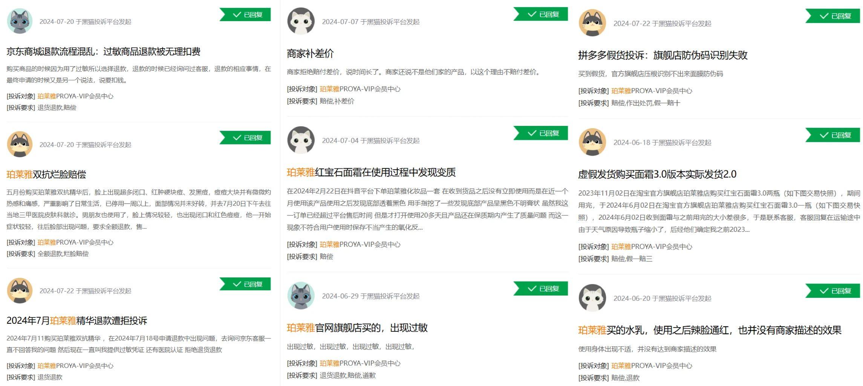This screenshot has width=863, height=386.
Task: Open title 虚假发货购买面霜3.0版本实际发货2.0
Action: click(657, 174)
